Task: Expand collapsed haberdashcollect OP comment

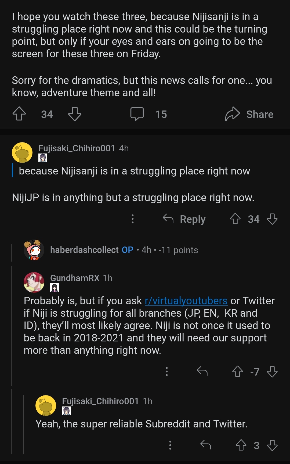Action: [124, 250]
